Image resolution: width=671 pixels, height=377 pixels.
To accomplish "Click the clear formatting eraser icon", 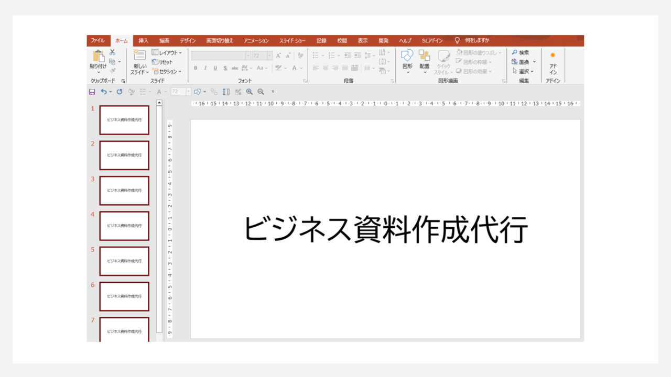I will (300, 56).
